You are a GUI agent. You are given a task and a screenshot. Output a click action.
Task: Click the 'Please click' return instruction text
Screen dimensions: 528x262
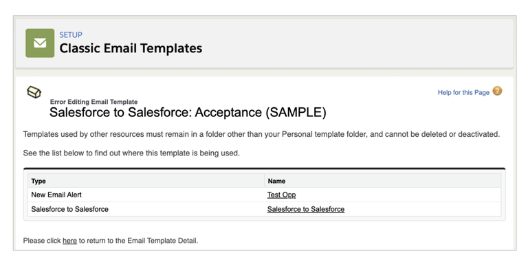tap(111, 241)
